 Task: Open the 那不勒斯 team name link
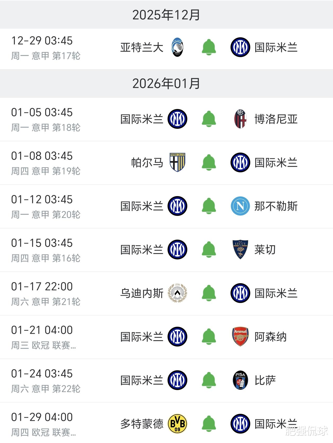click(x=276, y=206)
